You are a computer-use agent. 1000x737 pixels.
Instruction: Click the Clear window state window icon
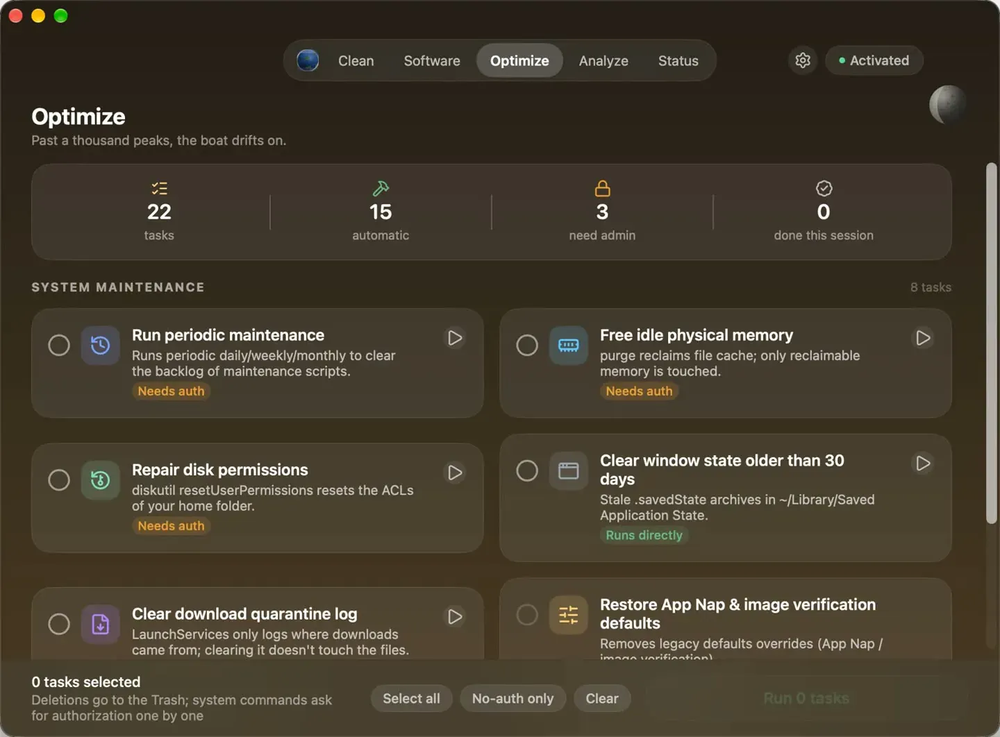coord(569,471)
